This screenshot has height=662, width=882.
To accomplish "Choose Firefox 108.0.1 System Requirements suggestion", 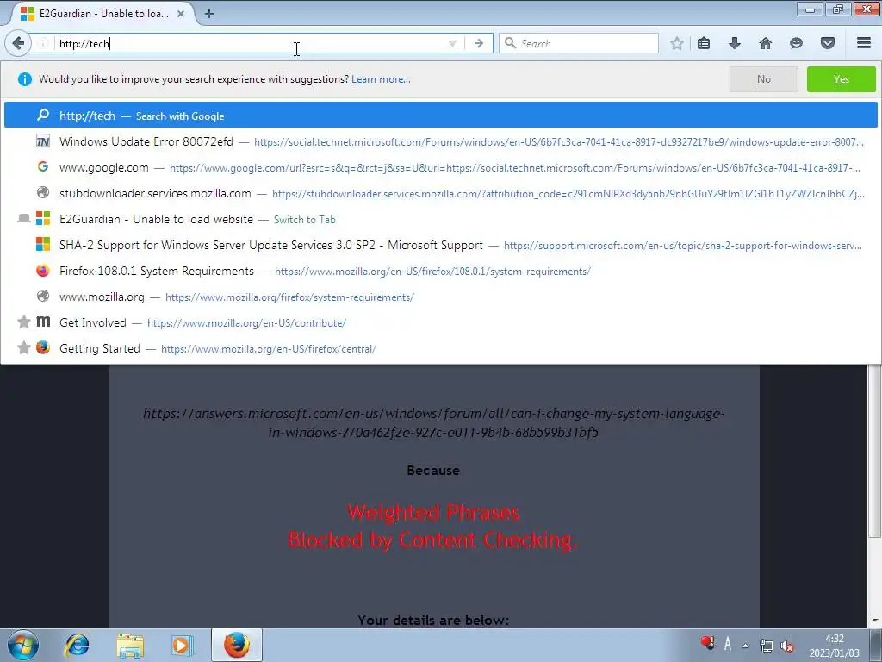I will 440,271.
